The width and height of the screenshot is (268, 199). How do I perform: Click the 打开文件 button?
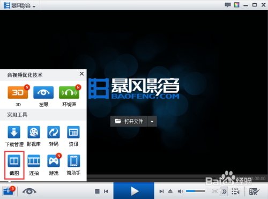click(129, 121)
